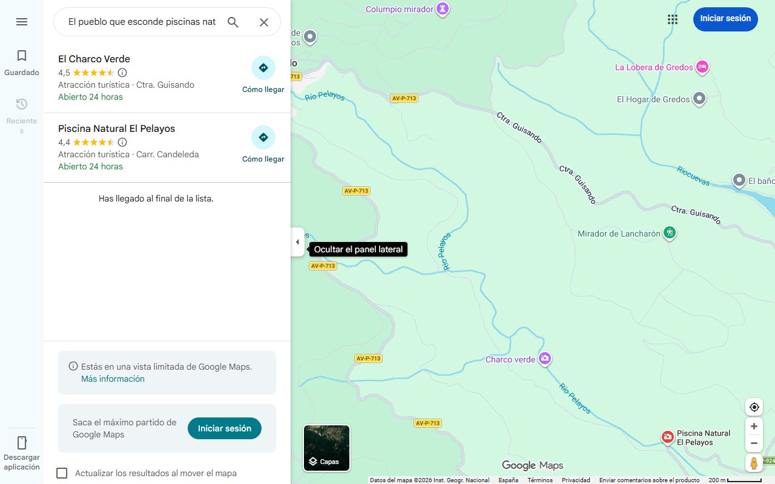Click the Pegman street view figure

(754, 463)
